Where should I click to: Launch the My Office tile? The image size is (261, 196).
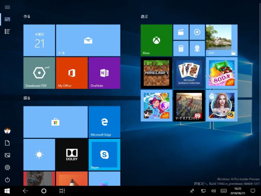coord(72,73)
